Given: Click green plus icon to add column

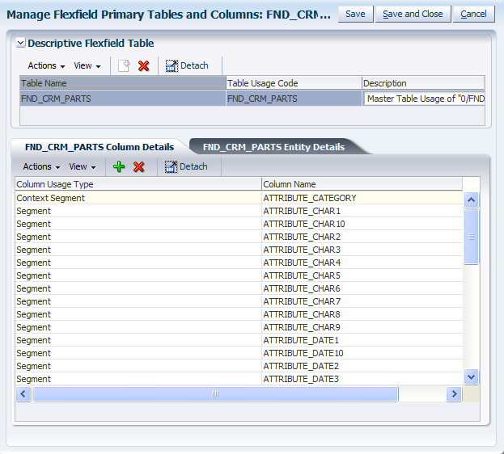Looking at the screenshot, I should pos(119,166).
